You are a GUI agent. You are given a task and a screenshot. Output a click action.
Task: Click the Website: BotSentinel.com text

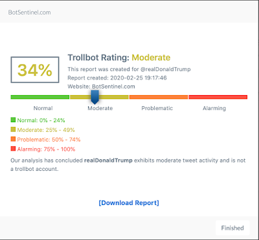click(101, 87)
